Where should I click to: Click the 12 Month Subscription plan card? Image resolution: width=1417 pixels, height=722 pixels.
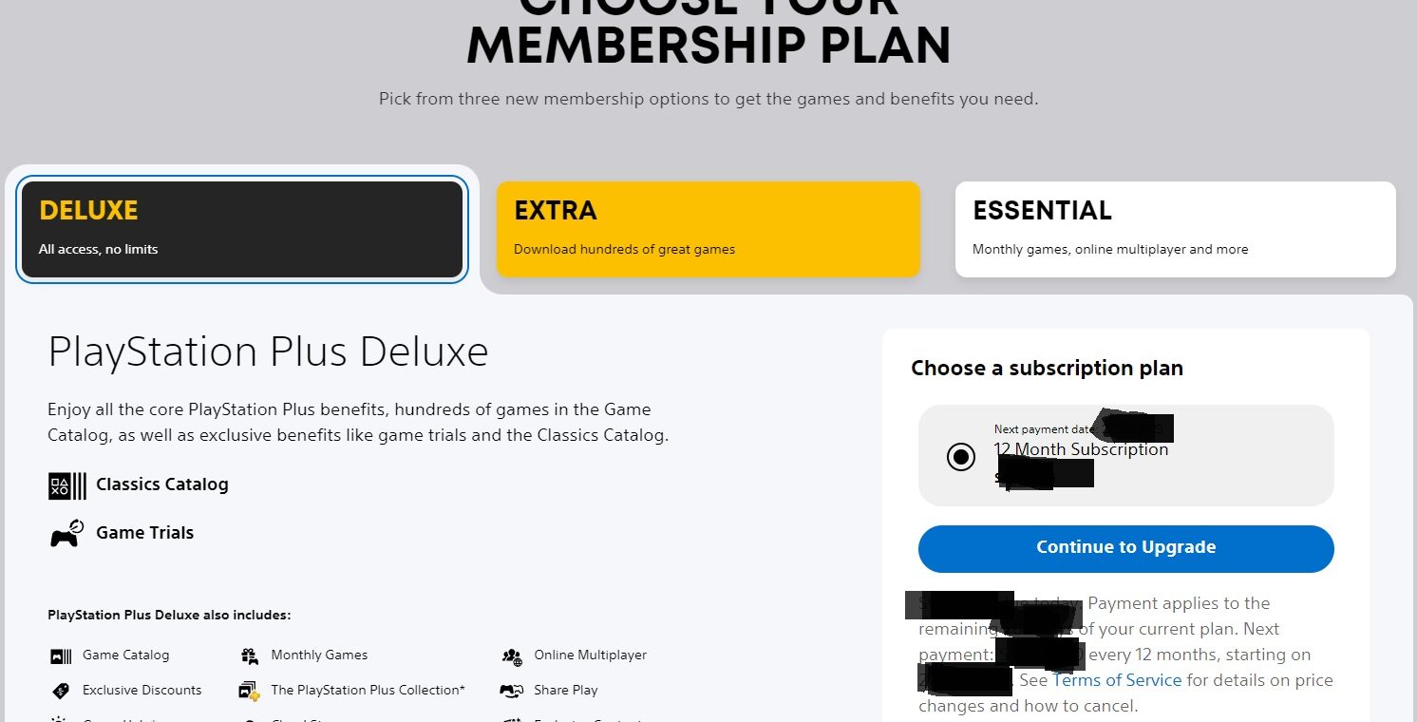tap(1126, 456)
